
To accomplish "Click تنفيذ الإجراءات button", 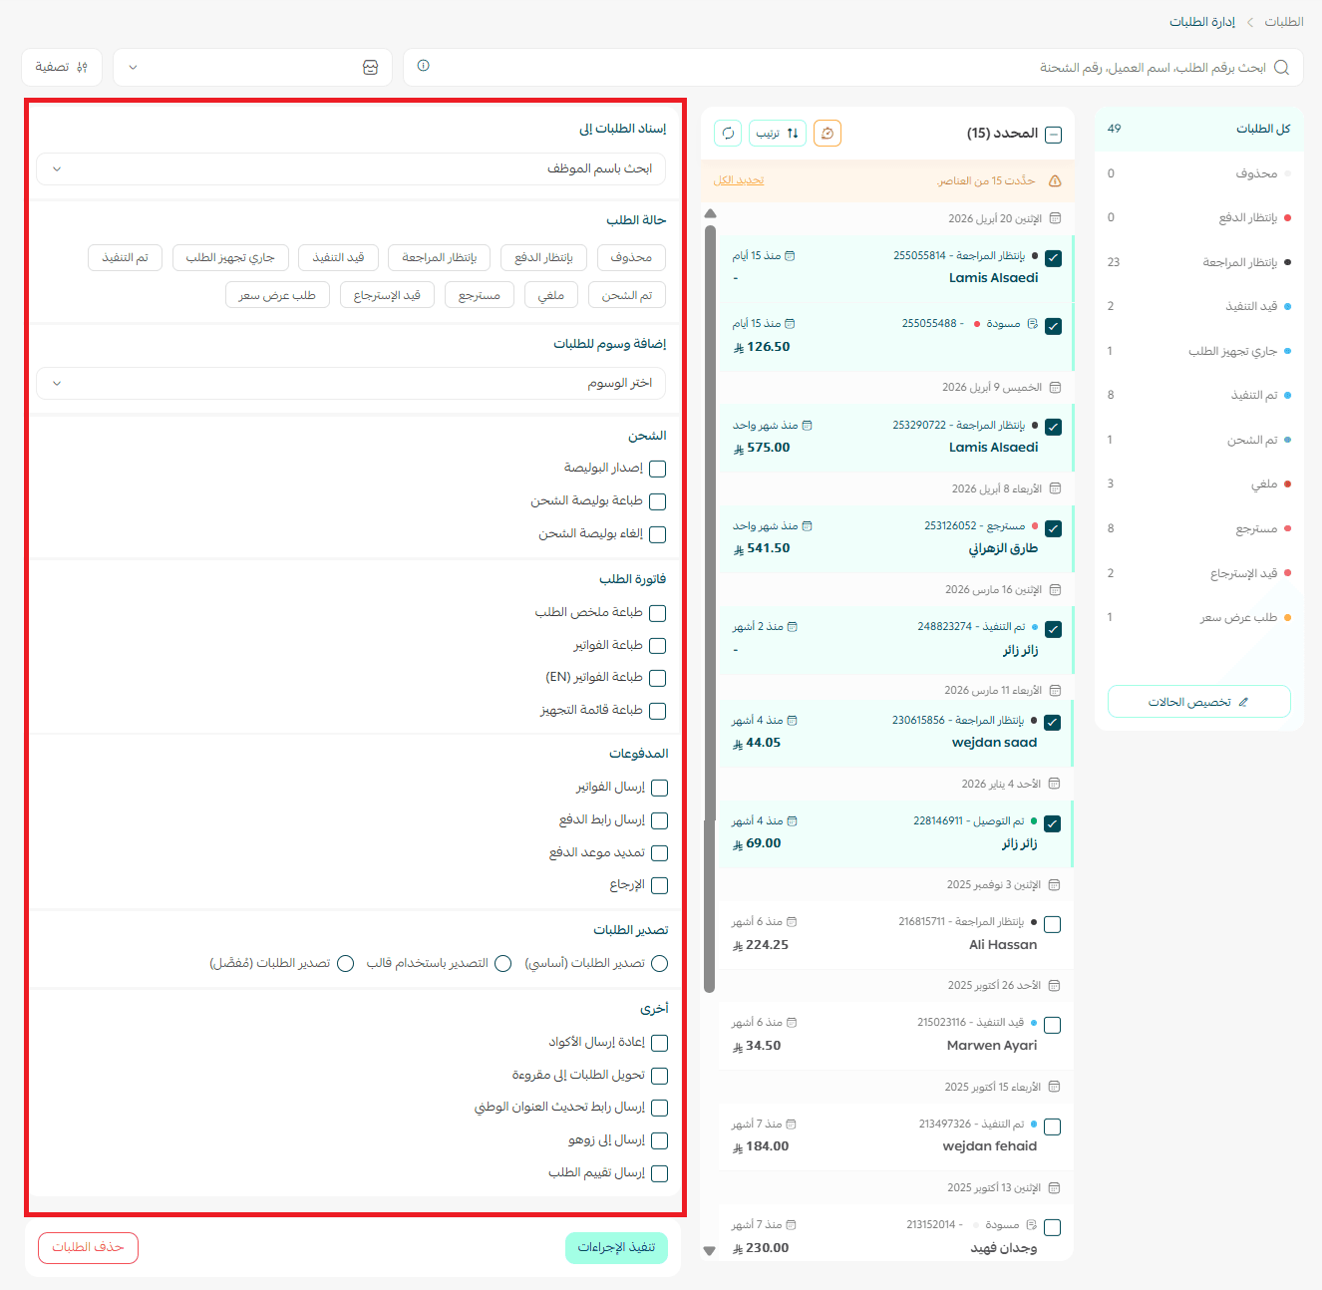I will 616,1248.
